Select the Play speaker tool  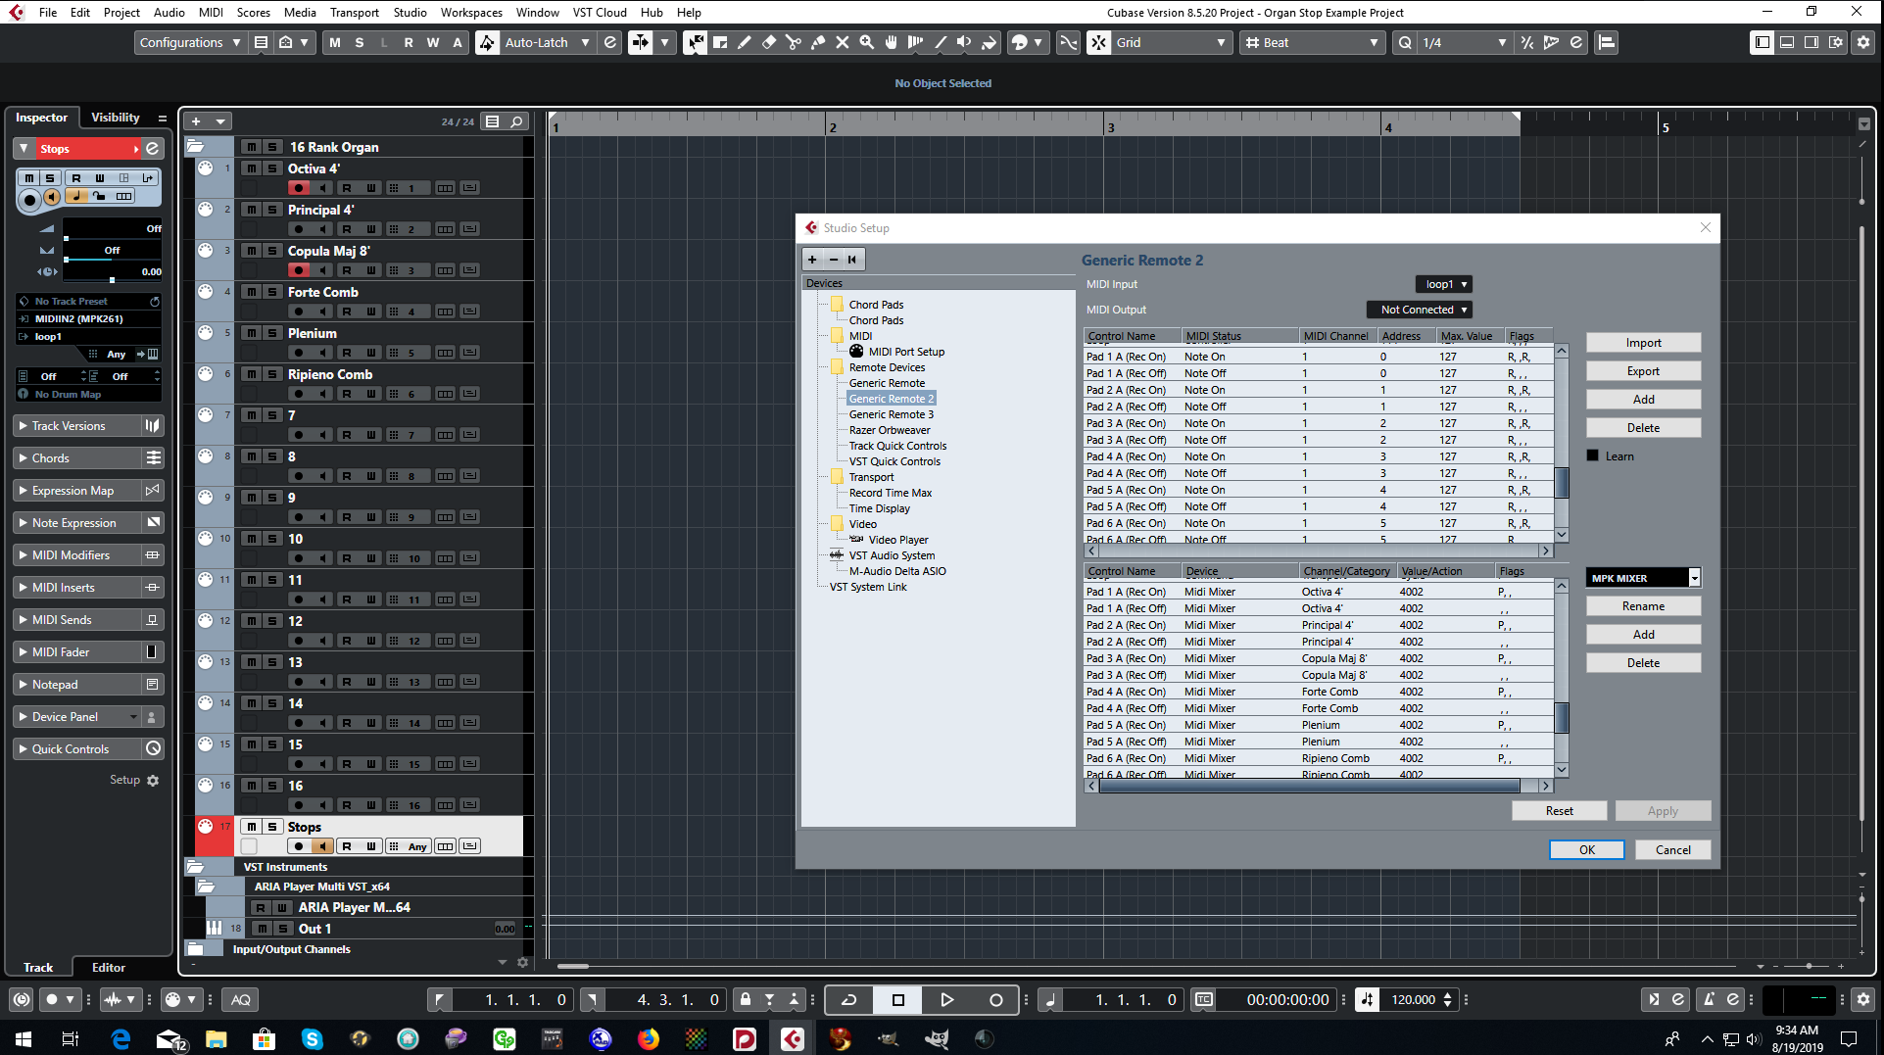coord(965,42)
